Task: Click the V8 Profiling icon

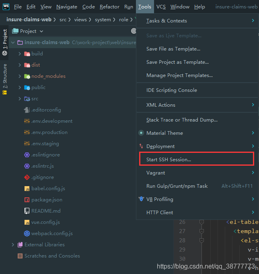Action: pyautogui.click(x=141, y=199)
